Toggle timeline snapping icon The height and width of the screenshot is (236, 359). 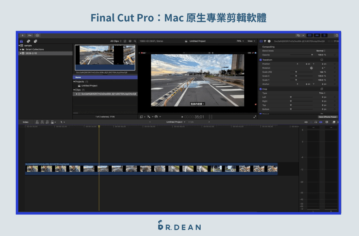[x=321, y=122]
